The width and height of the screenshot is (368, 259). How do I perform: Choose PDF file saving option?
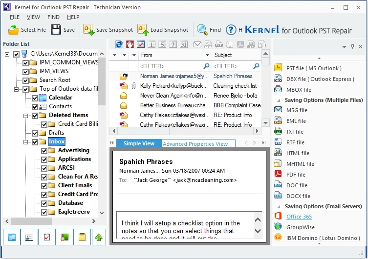coord(296,175)
